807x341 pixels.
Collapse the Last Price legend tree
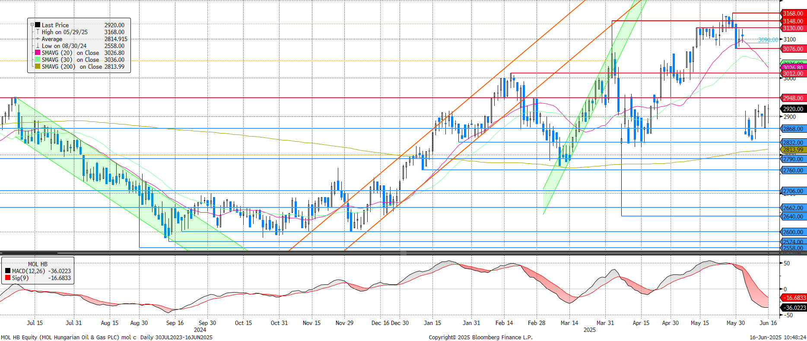pos(32,25)
